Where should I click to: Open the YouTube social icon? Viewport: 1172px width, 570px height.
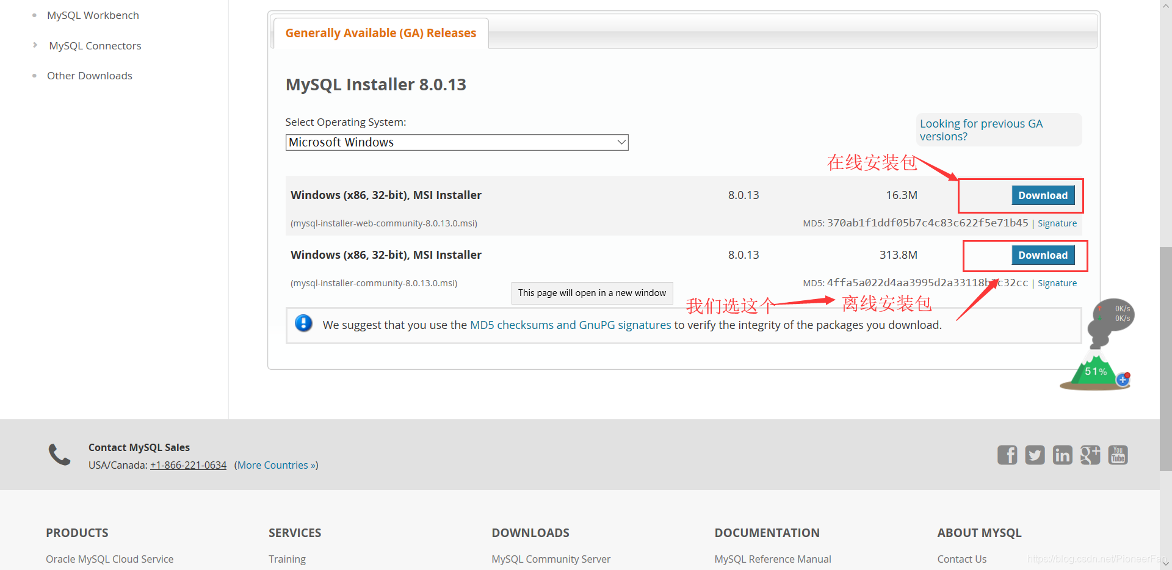coord(1118,455)
